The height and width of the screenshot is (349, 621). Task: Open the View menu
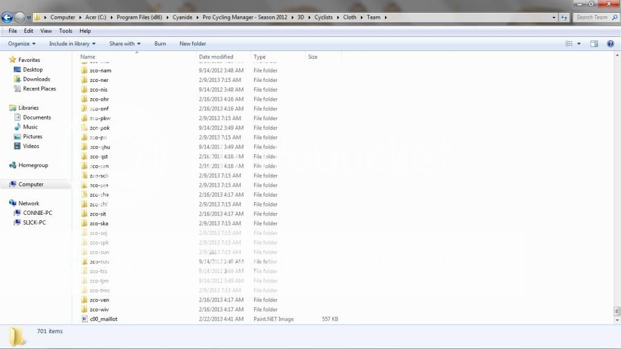[x=46, y=31]
